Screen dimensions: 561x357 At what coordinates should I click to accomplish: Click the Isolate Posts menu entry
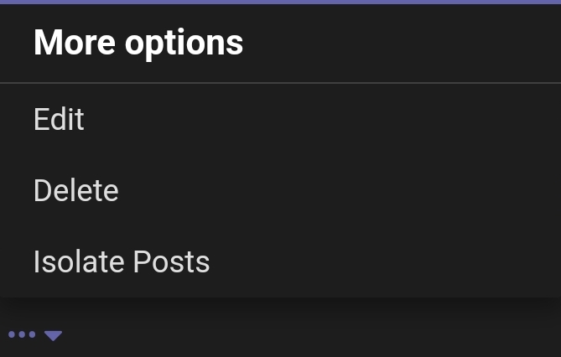pyautogui.click(x=122, y=262)
